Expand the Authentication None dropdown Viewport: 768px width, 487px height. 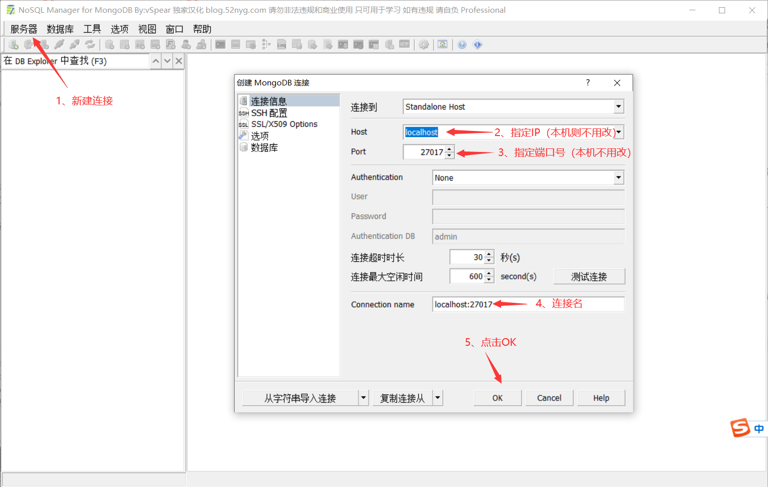(x=619, y=178)
